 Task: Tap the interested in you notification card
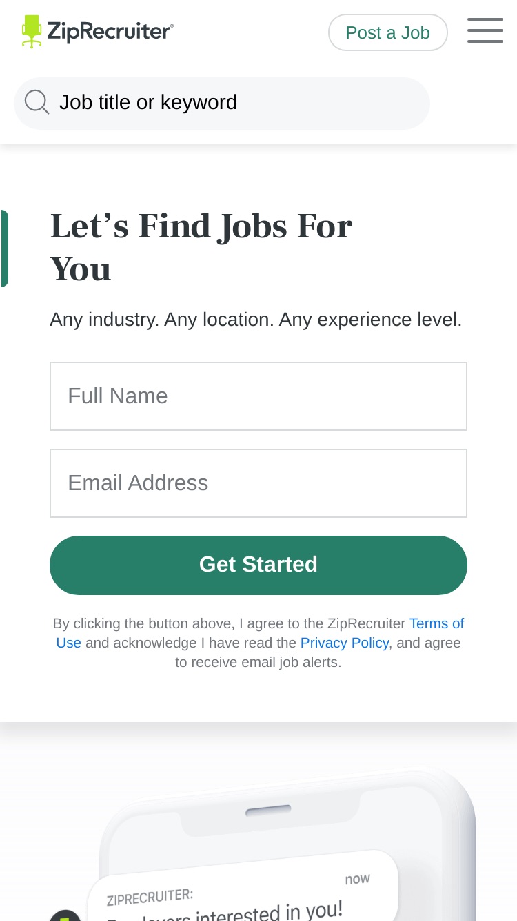[243, 891]
